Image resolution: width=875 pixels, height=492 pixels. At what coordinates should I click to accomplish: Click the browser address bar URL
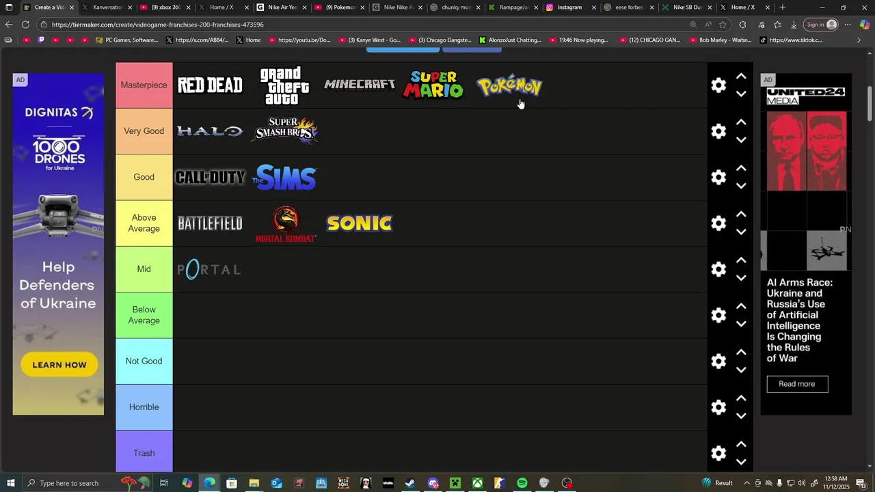click(x=157, y=25)
